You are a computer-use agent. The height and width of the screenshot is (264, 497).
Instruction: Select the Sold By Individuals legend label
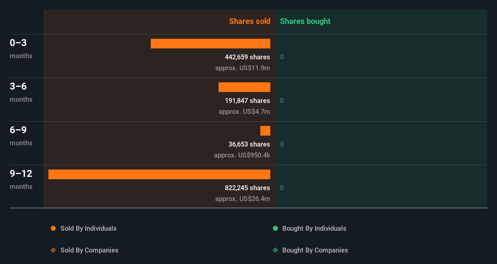[x=88, y=228]
